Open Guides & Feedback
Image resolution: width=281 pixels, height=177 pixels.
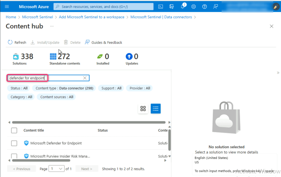pos(103,42)
